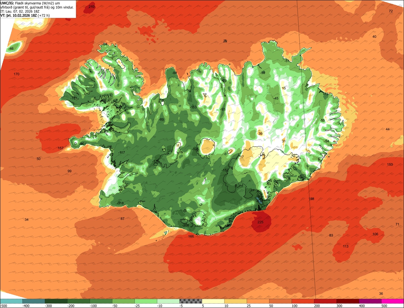
Task: Click the -300 label on the legend bar
Action: click(x=48, y=306)
